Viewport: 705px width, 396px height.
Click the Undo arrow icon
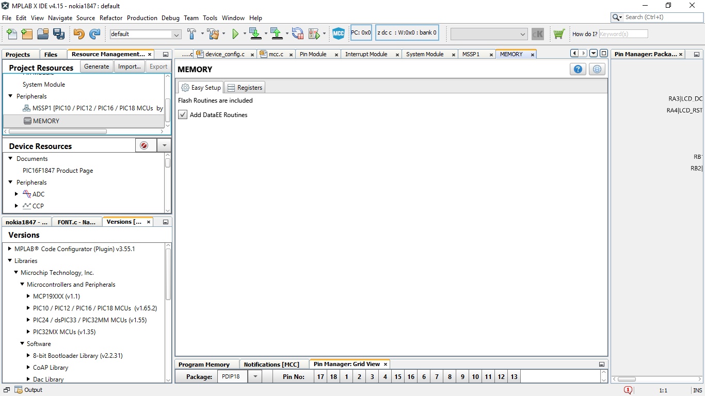(x=79, y=34)
